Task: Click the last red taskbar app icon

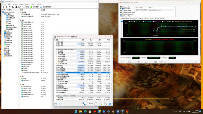Action: pyautogui.click(x=127, y=111)
